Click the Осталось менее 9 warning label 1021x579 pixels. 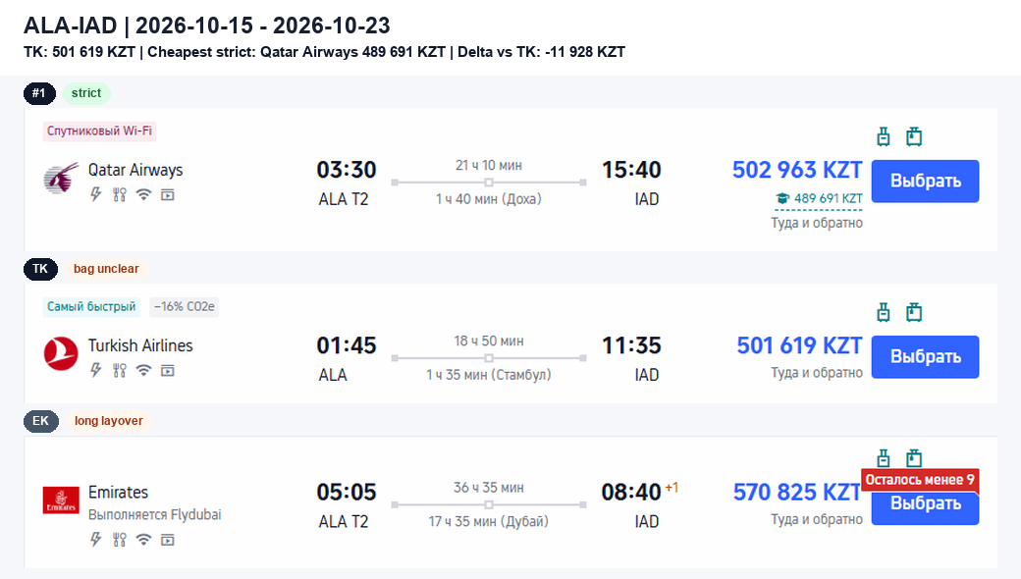920,480
